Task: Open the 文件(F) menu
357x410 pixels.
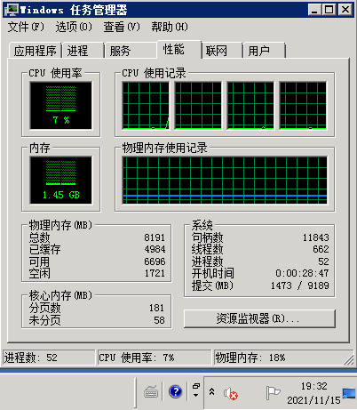Action: coord(26,27)
